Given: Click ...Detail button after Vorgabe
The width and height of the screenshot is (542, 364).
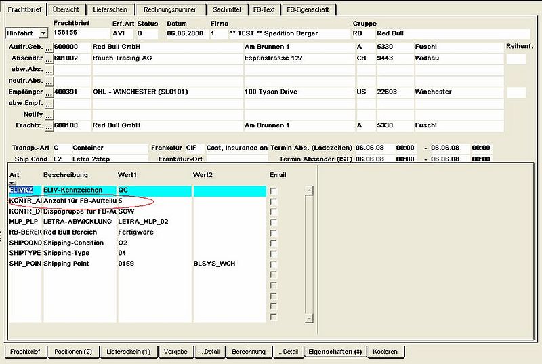Looking at the screenshot, I should coord(209,352).
